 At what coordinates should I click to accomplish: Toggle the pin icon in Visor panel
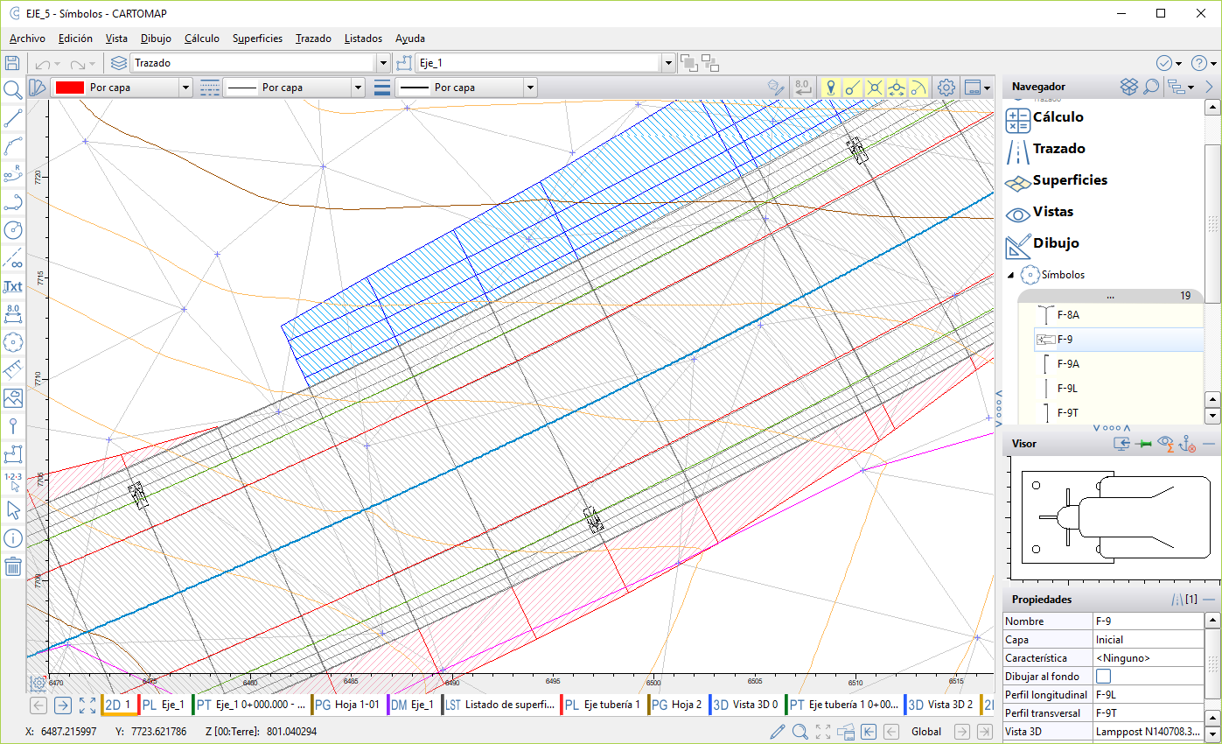tap(1143, 444)
